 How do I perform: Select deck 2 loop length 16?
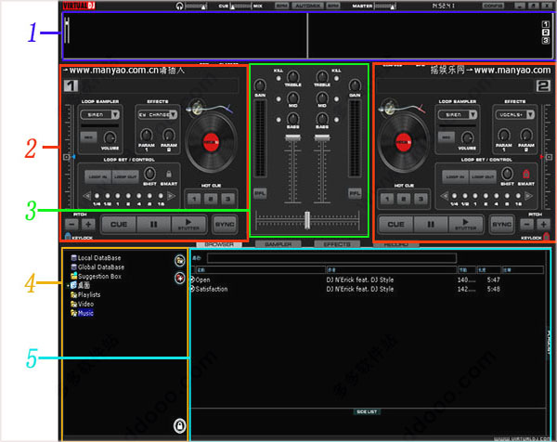pos(518,196)
